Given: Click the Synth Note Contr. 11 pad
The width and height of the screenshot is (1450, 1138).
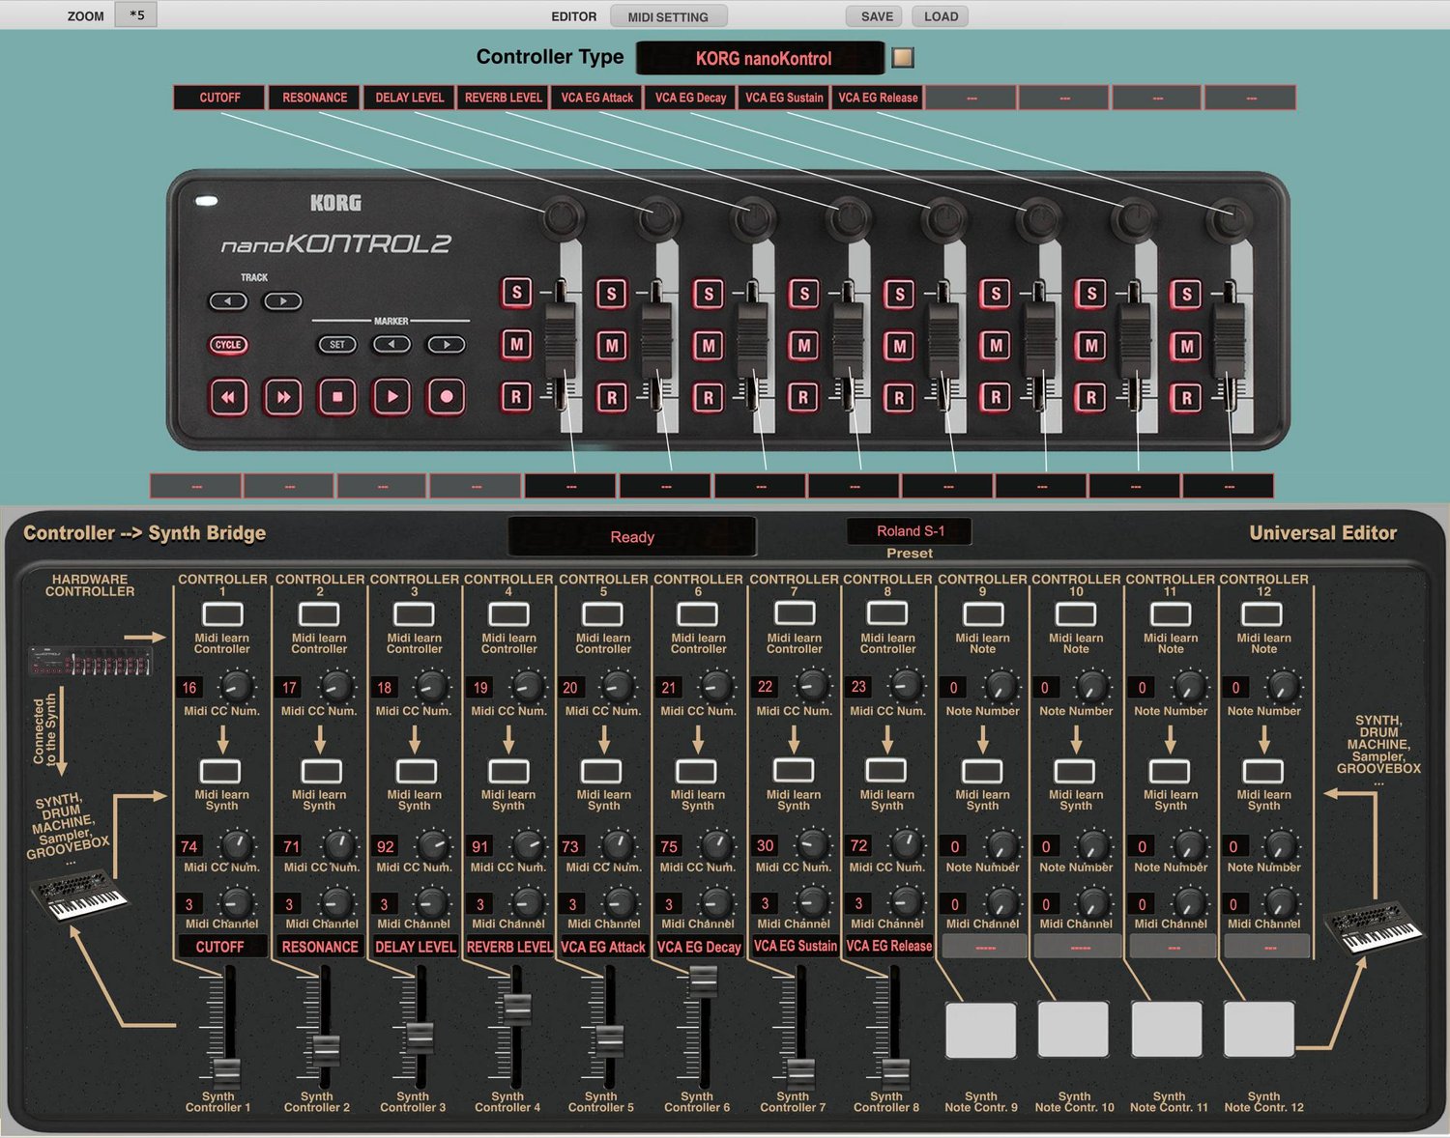Looking at the screenshot, I should 1167,1030.
